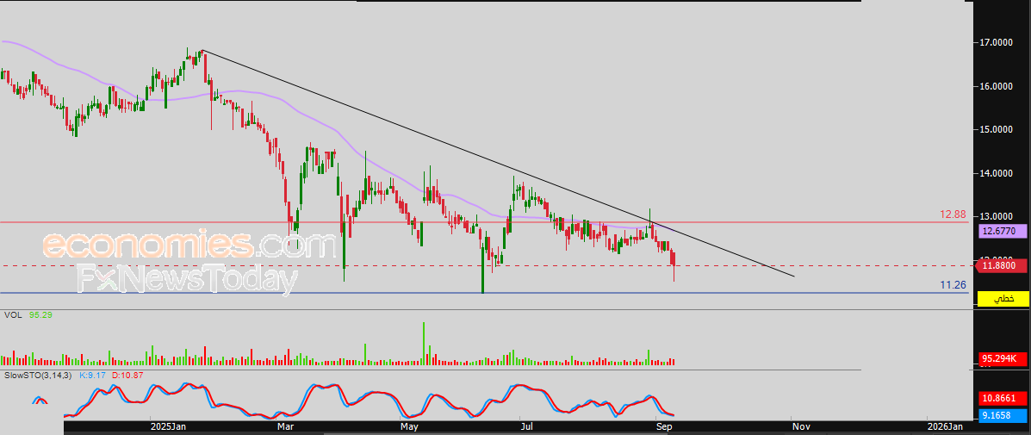The height and width of the screenshot is (435, 1031).
Task: Select the Mar date on the time axis
Action: click(x=285, y=426)
